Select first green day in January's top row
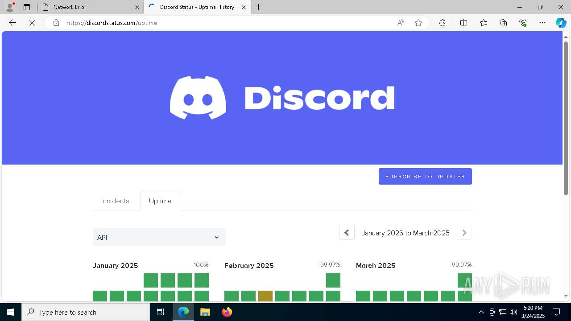 point(151,280)
